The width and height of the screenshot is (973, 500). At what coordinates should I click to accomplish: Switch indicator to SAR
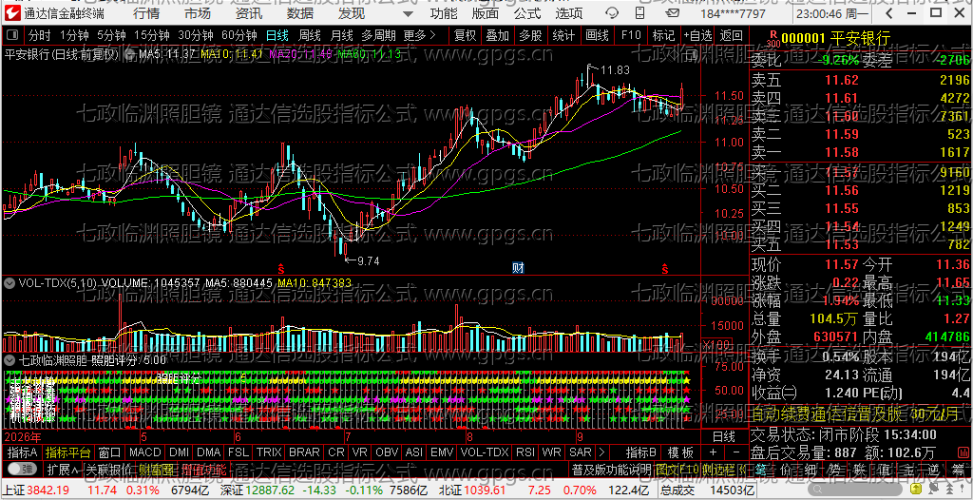coord(581,452)
